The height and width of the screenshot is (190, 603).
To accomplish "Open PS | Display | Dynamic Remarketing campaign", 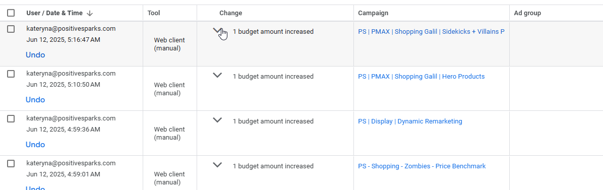I will (x=410, y=121).
